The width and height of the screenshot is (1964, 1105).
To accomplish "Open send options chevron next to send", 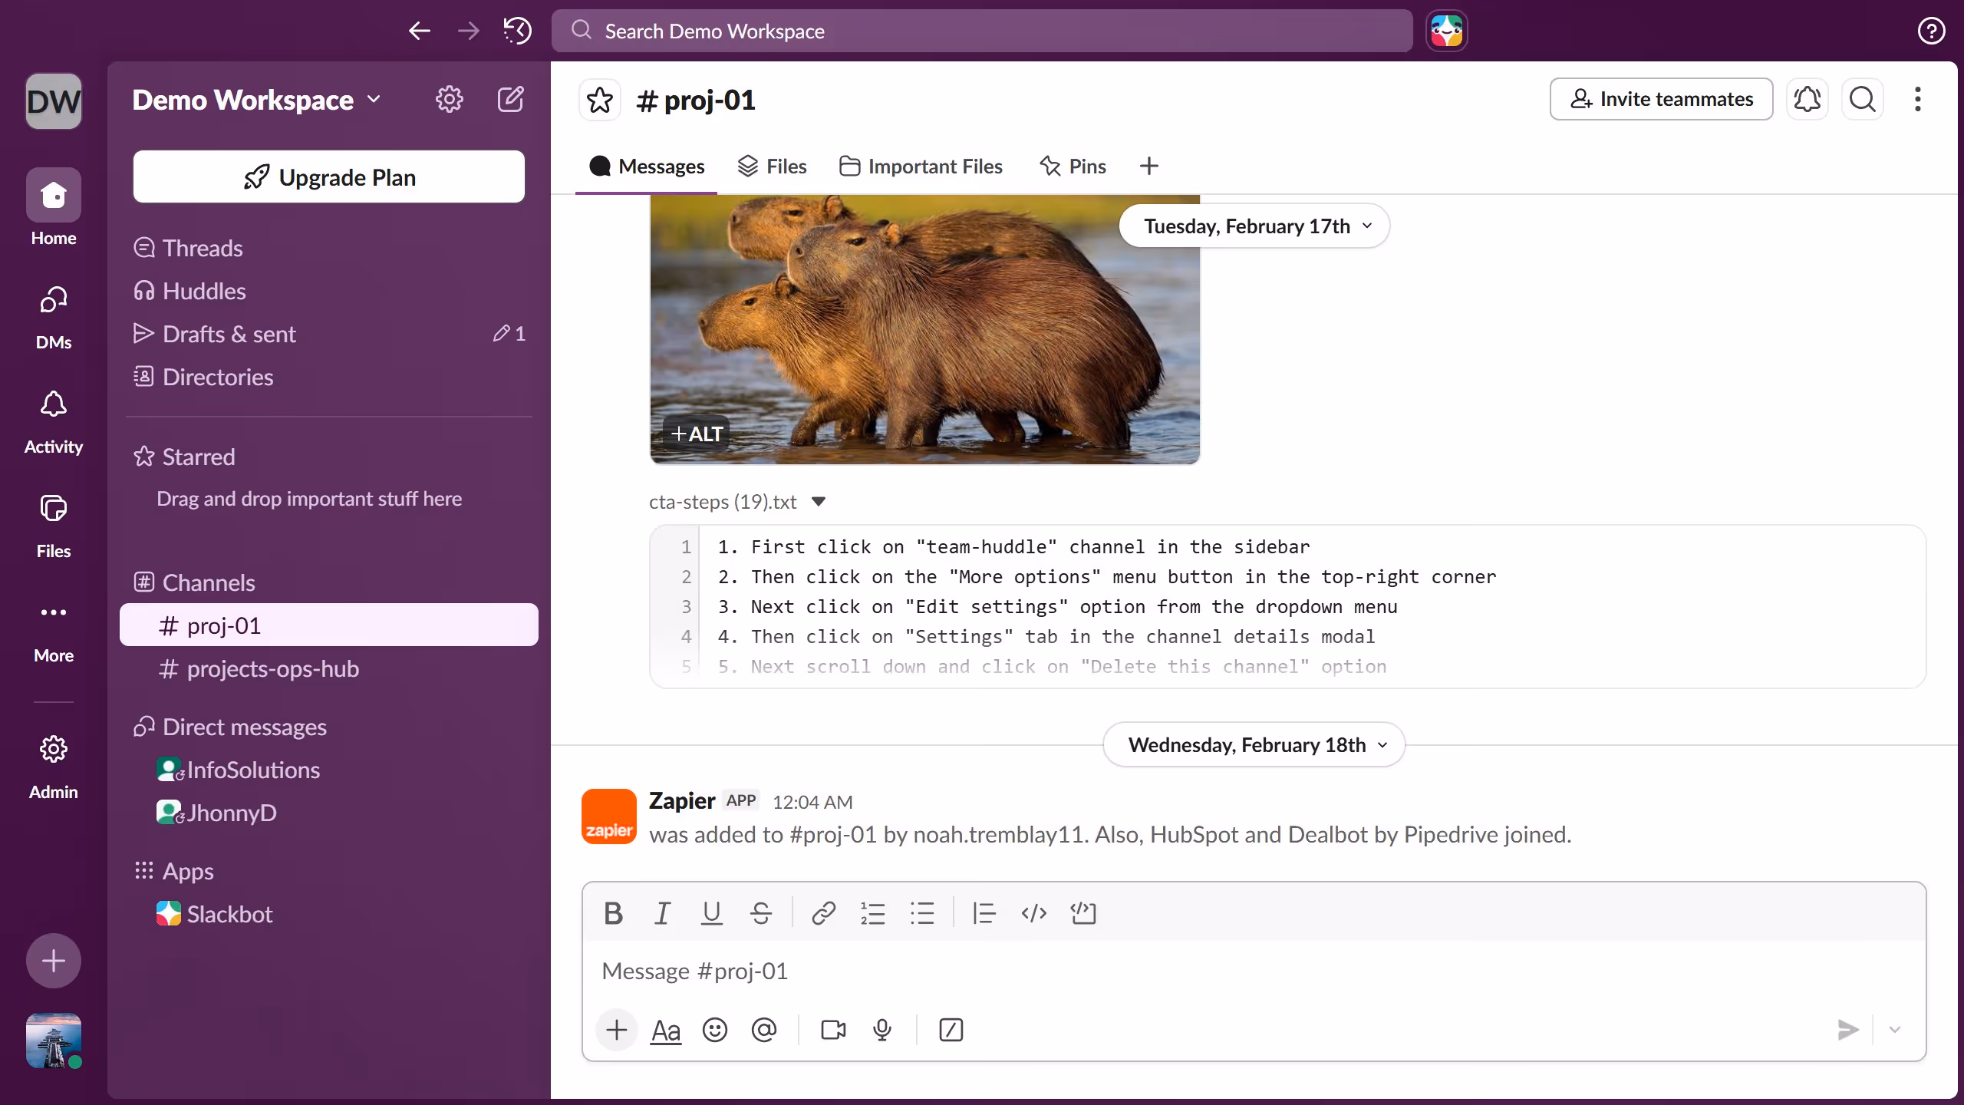I will (1895, 1030).
